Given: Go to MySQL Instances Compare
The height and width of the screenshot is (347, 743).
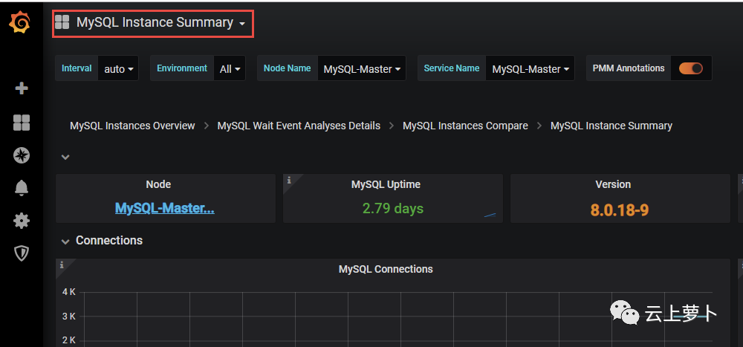Looking at the screenshot, I should (x=465, y=126).
